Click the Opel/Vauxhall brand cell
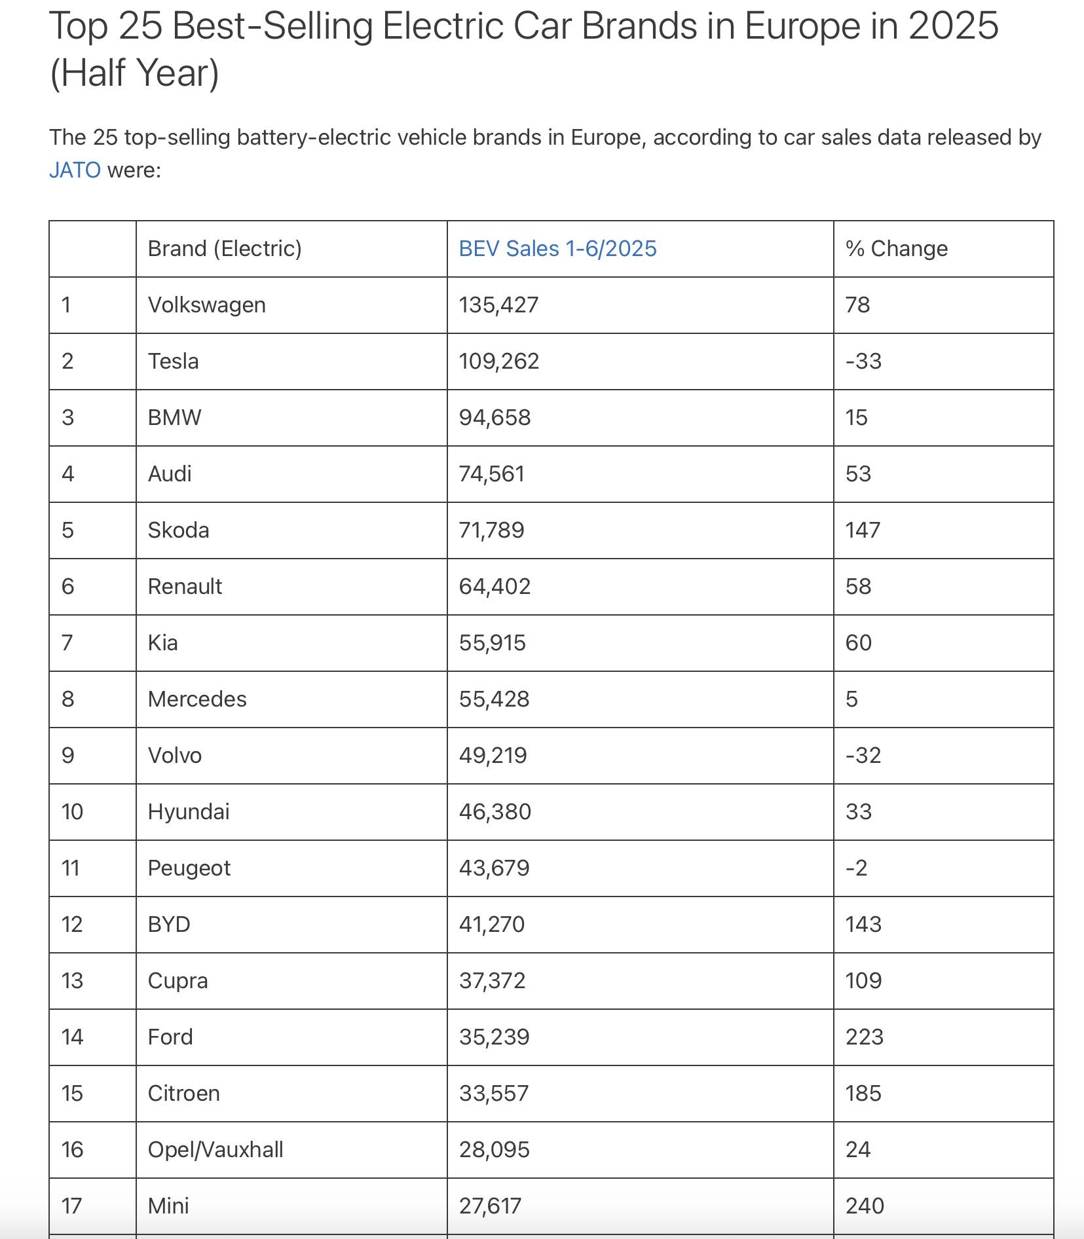1084x1239 pixels. click(x=215, y=1150)
